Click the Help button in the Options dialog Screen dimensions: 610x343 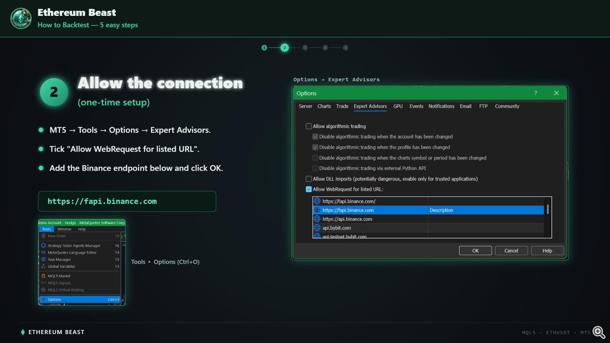pyautogui.click(x=547, y=251)
